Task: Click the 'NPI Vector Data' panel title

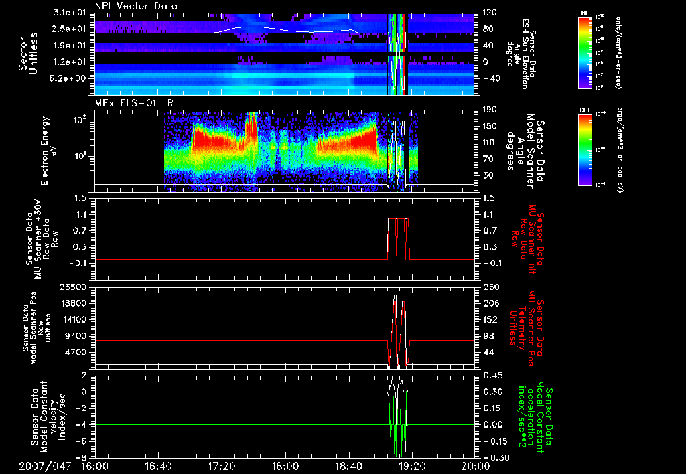Action: 137,6
